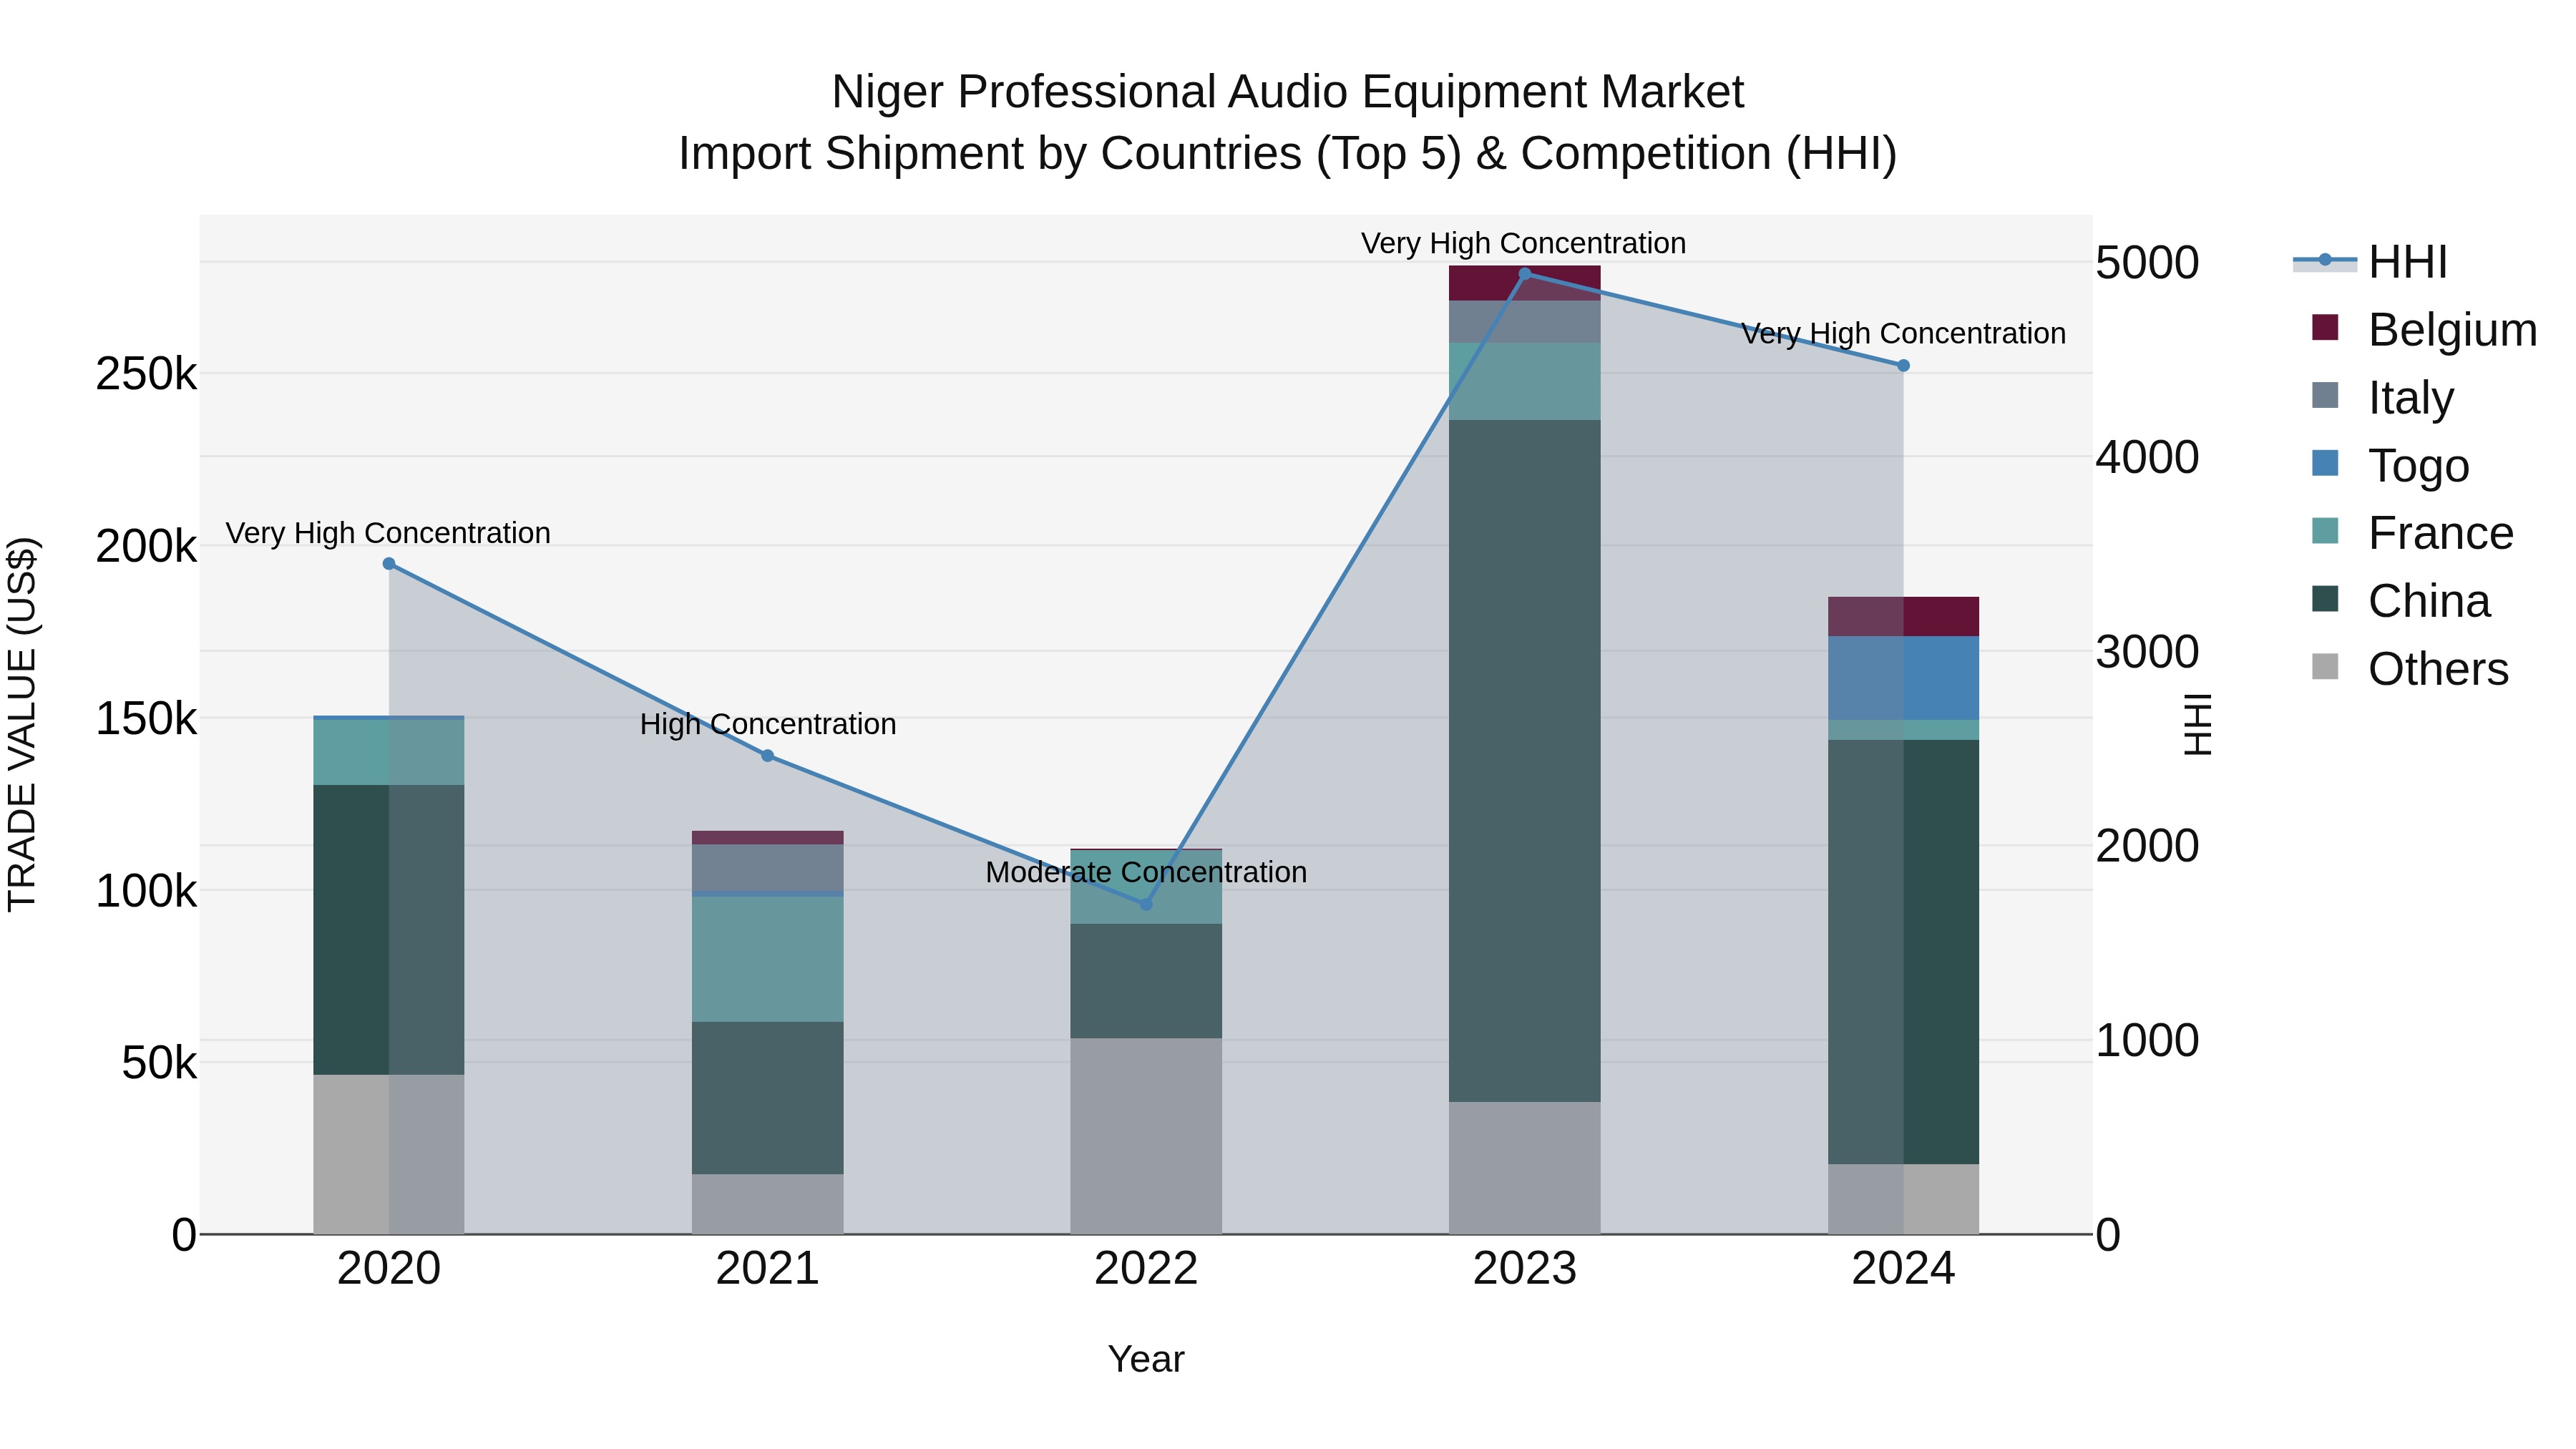Click the 'Year' x-axis title
This screenshot has width=2576, height=1449.
[x=1146, y=1359]
